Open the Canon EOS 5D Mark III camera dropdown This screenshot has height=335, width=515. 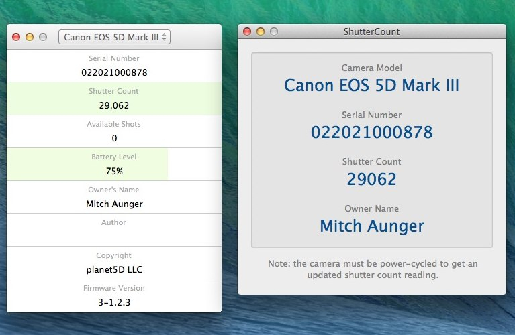click(x=114, y=37)
